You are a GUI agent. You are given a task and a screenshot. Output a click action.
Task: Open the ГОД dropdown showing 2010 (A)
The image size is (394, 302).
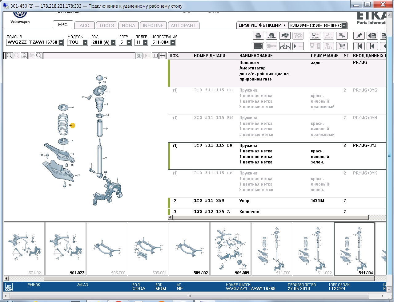pos(113,42)
